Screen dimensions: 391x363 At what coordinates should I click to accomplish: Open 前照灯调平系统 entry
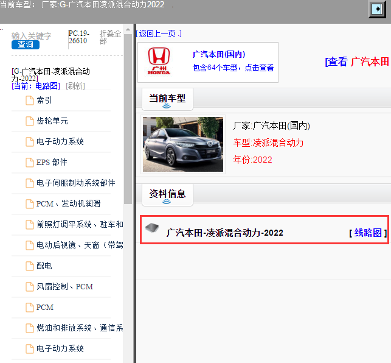[80, 224]
